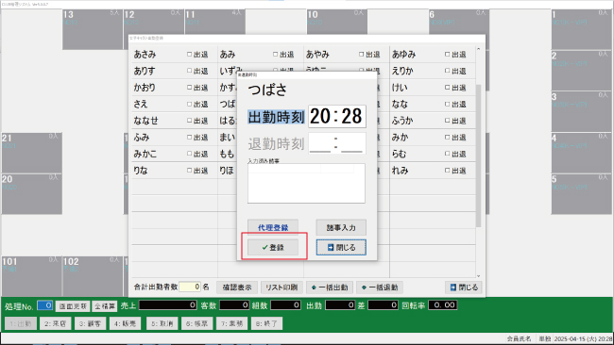Select table tile 13

[93, 29]
